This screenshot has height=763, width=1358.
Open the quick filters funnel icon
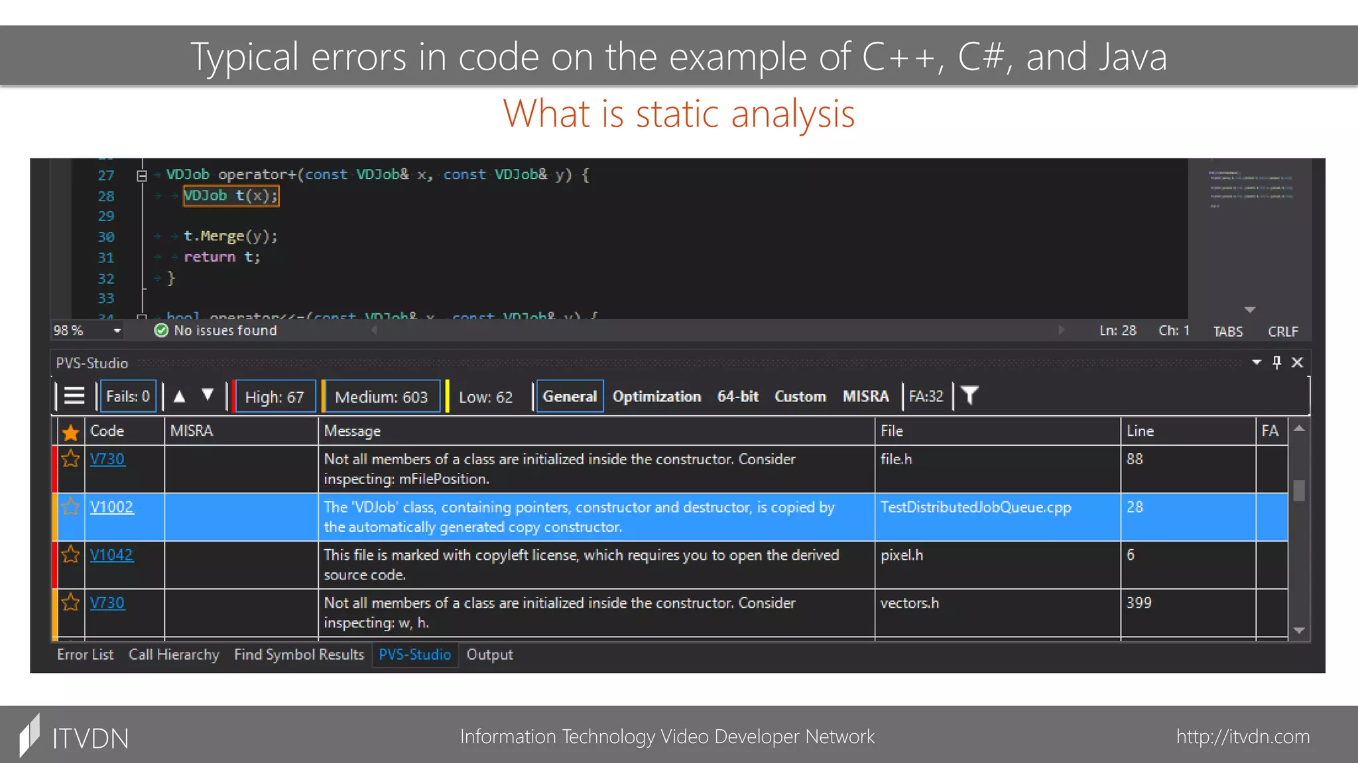click(x=969, y=396)
